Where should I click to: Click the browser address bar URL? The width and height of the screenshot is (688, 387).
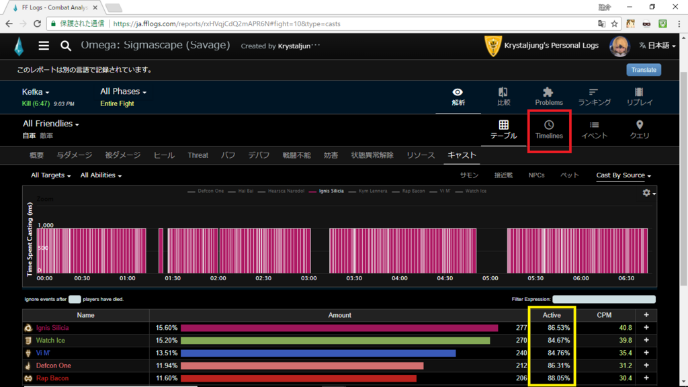tap(226, 24)
